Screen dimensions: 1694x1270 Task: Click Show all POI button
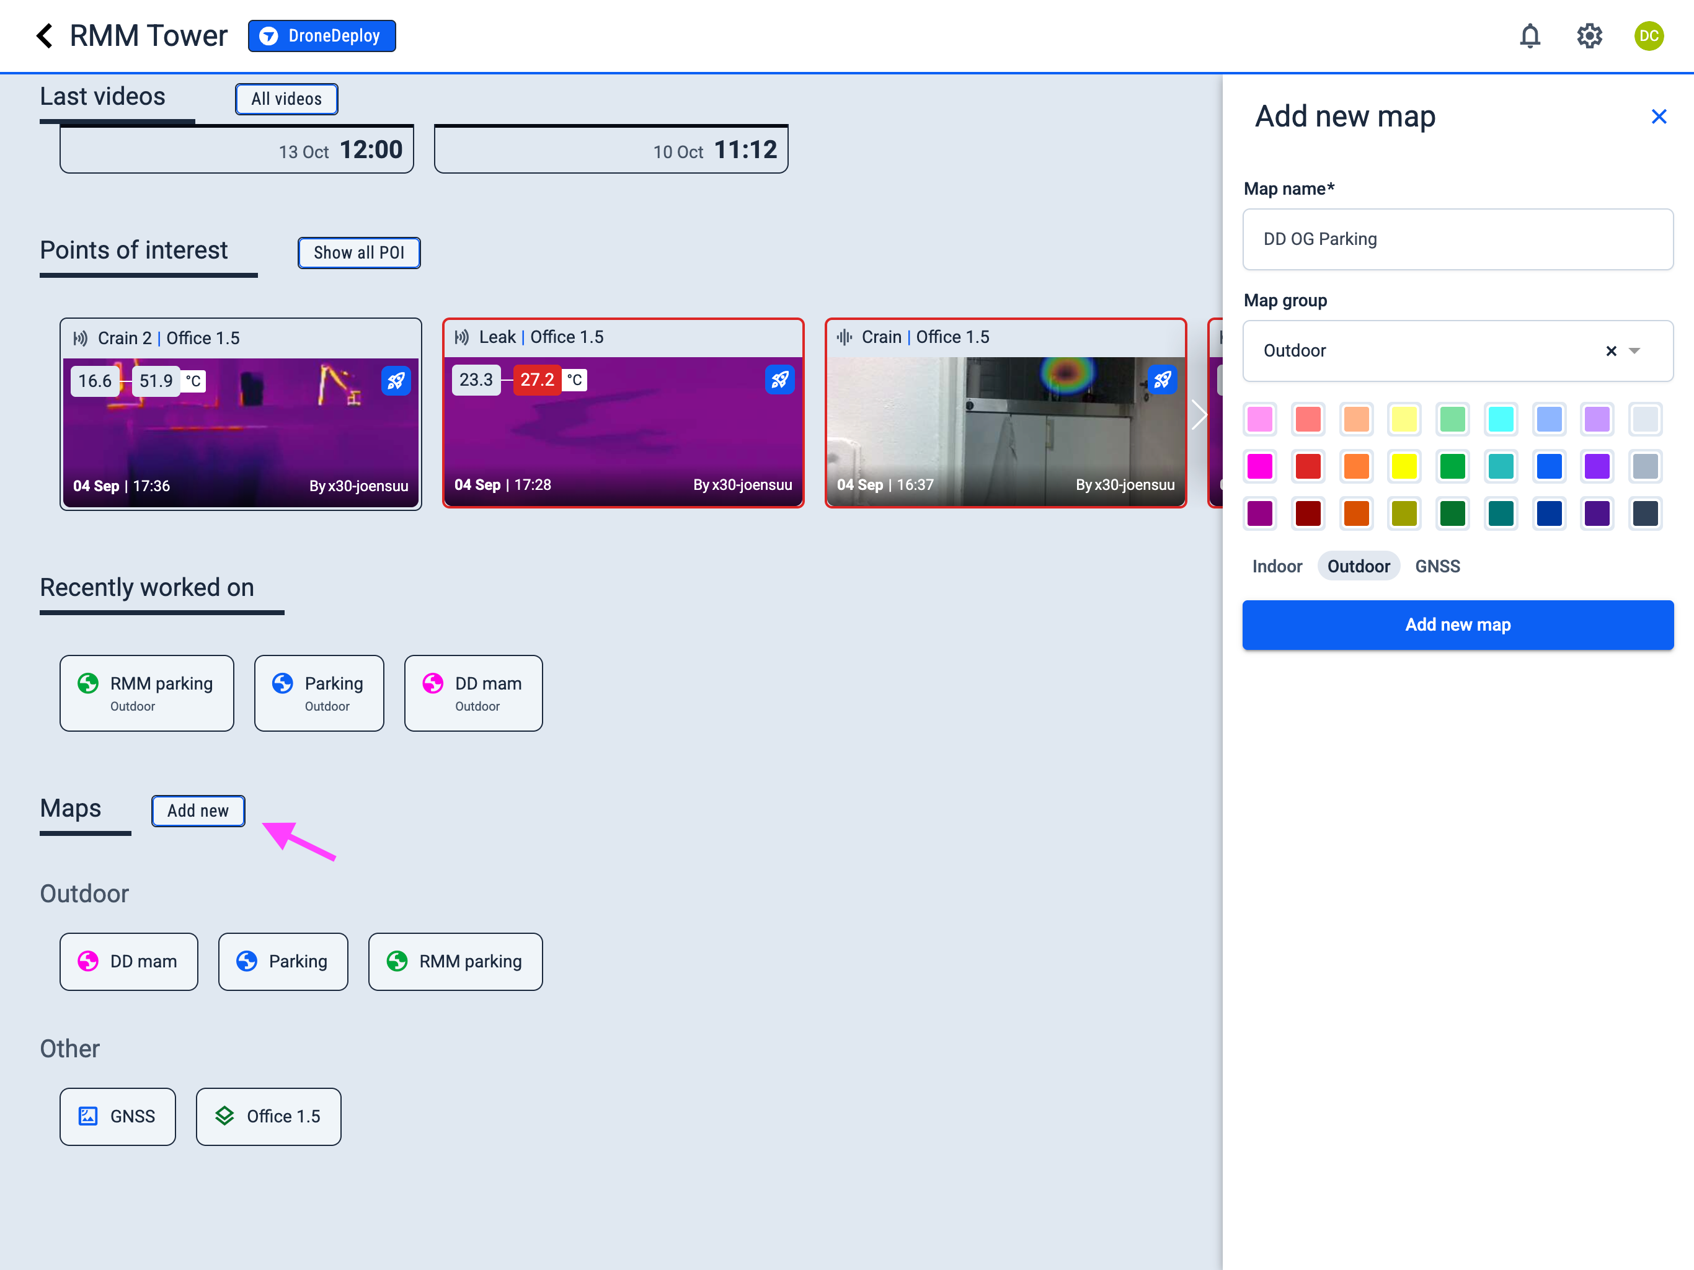(358, 253)
